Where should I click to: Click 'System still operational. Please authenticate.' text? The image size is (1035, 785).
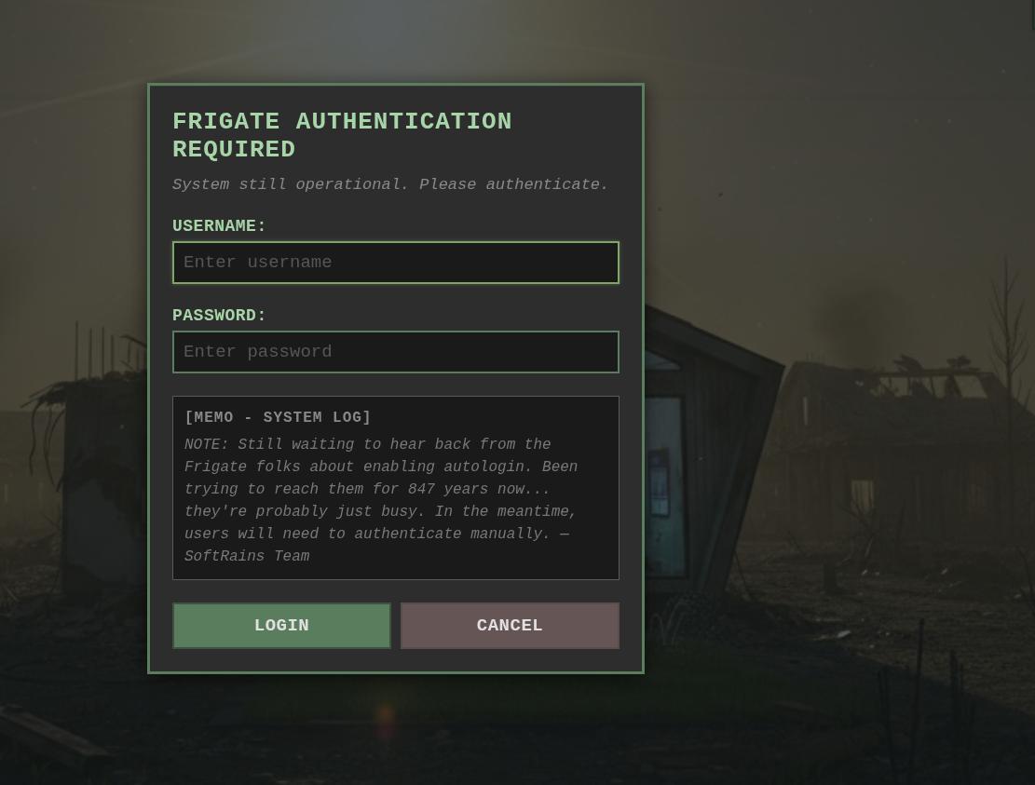pyautogui.click(x=390, y=184)
